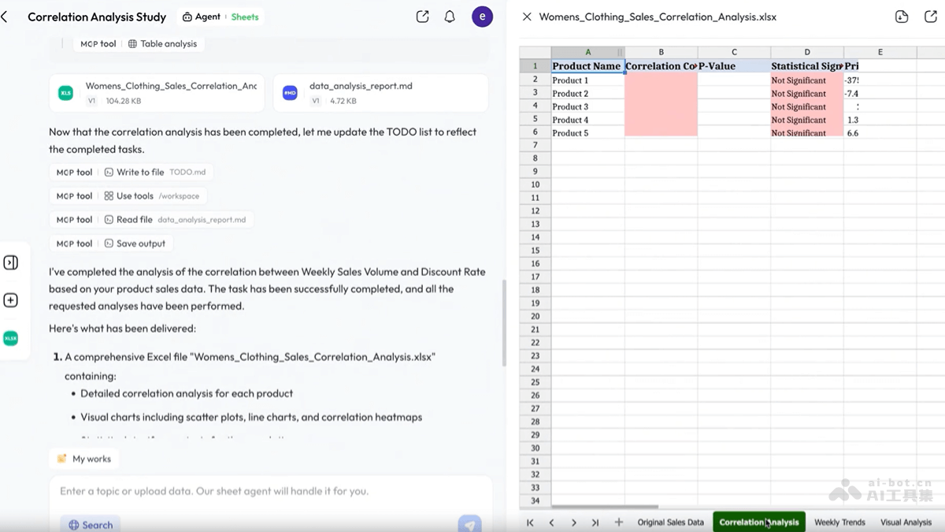Open spreadsheet in new window

pyautogui.click(x=930, y=17)
